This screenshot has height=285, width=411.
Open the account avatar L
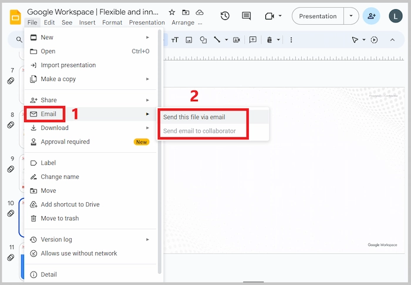click(x=395, y=16)
